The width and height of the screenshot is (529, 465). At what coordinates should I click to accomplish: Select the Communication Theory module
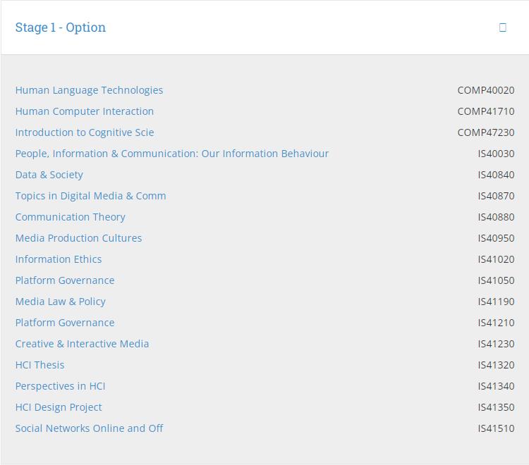coord(71,217)
